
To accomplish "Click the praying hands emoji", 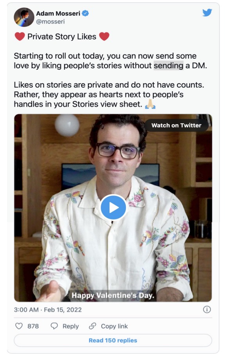I will click(x=150, y=104).
